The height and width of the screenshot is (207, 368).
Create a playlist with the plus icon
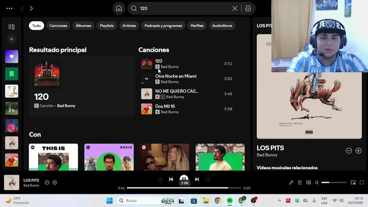click(11, 39)
